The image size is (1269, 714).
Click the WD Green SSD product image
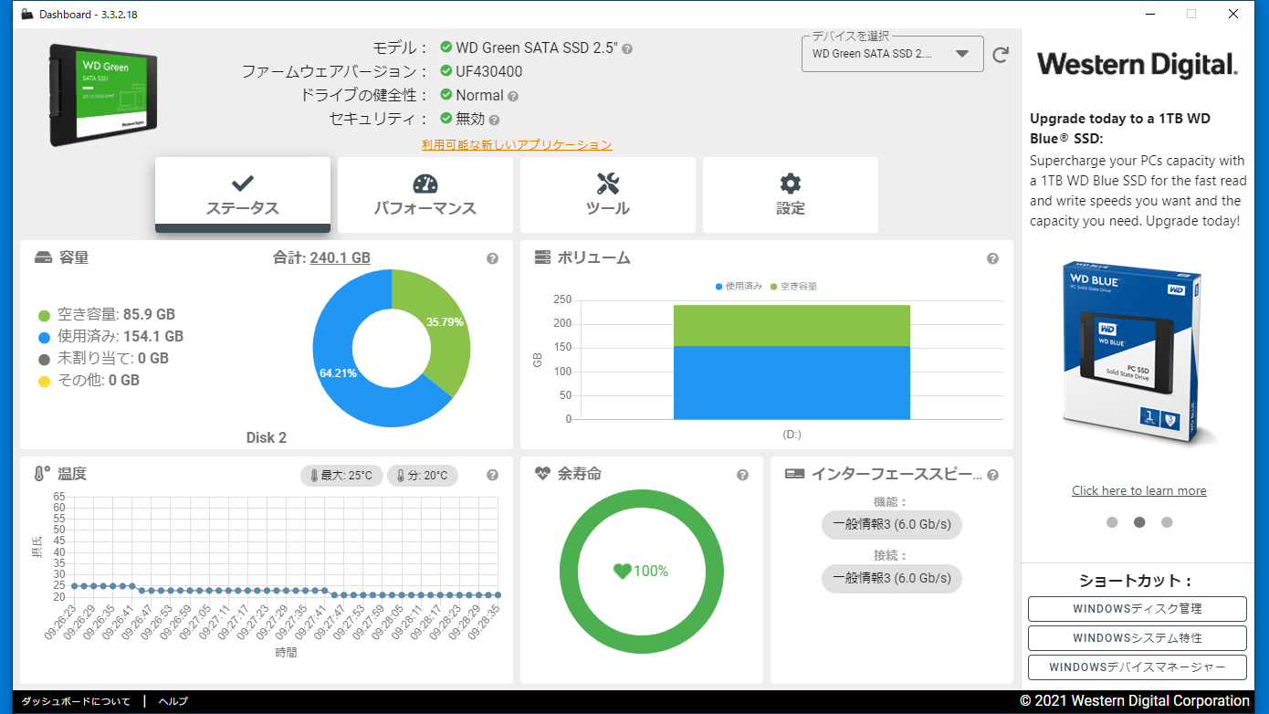[103, 95]
